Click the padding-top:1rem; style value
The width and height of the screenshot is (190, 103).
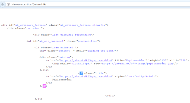click(101, 51)
